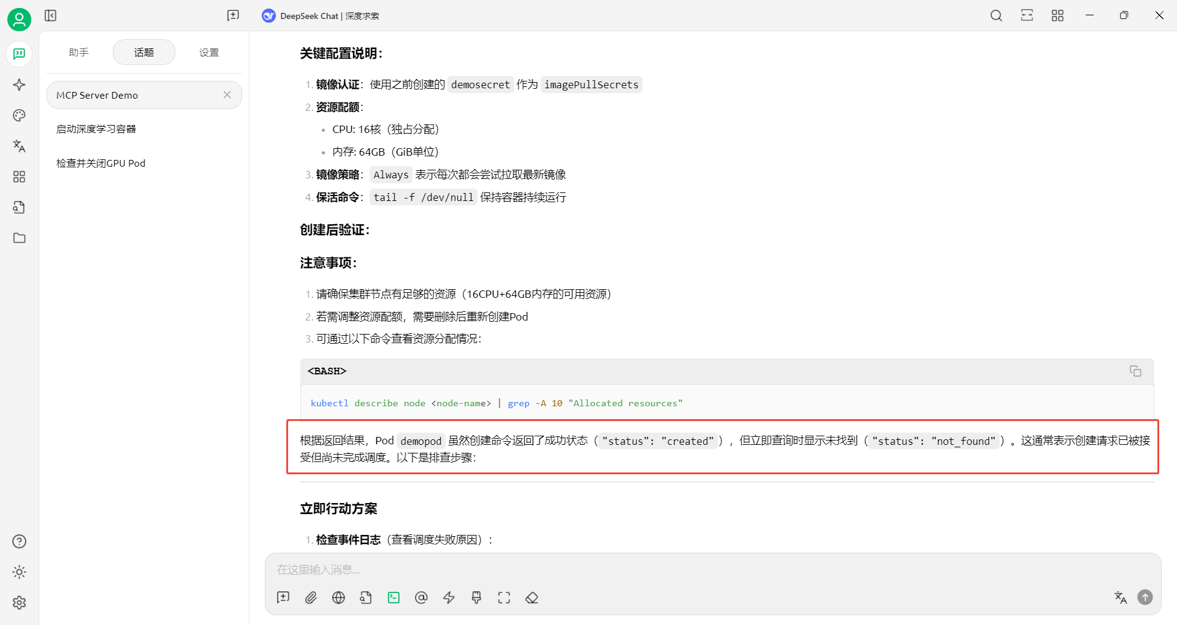Attach a file using the paperclip icon
The width and height of the screenshot is (1177, 625).
pyautogui.click(x=311, y=597)
